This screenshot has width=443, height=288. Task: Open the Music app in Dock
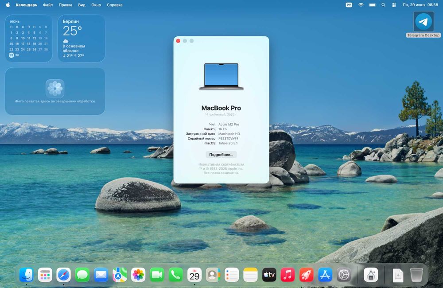(288, 274)
